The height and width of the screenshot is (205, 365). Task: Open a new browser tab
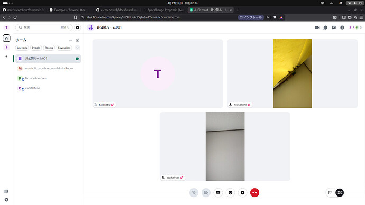pyautogui.click(x=238, y=10)
